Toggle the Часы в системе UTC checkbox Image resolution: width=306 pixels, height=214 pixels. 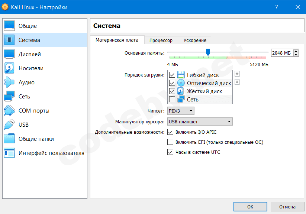[x=171, y=152]
